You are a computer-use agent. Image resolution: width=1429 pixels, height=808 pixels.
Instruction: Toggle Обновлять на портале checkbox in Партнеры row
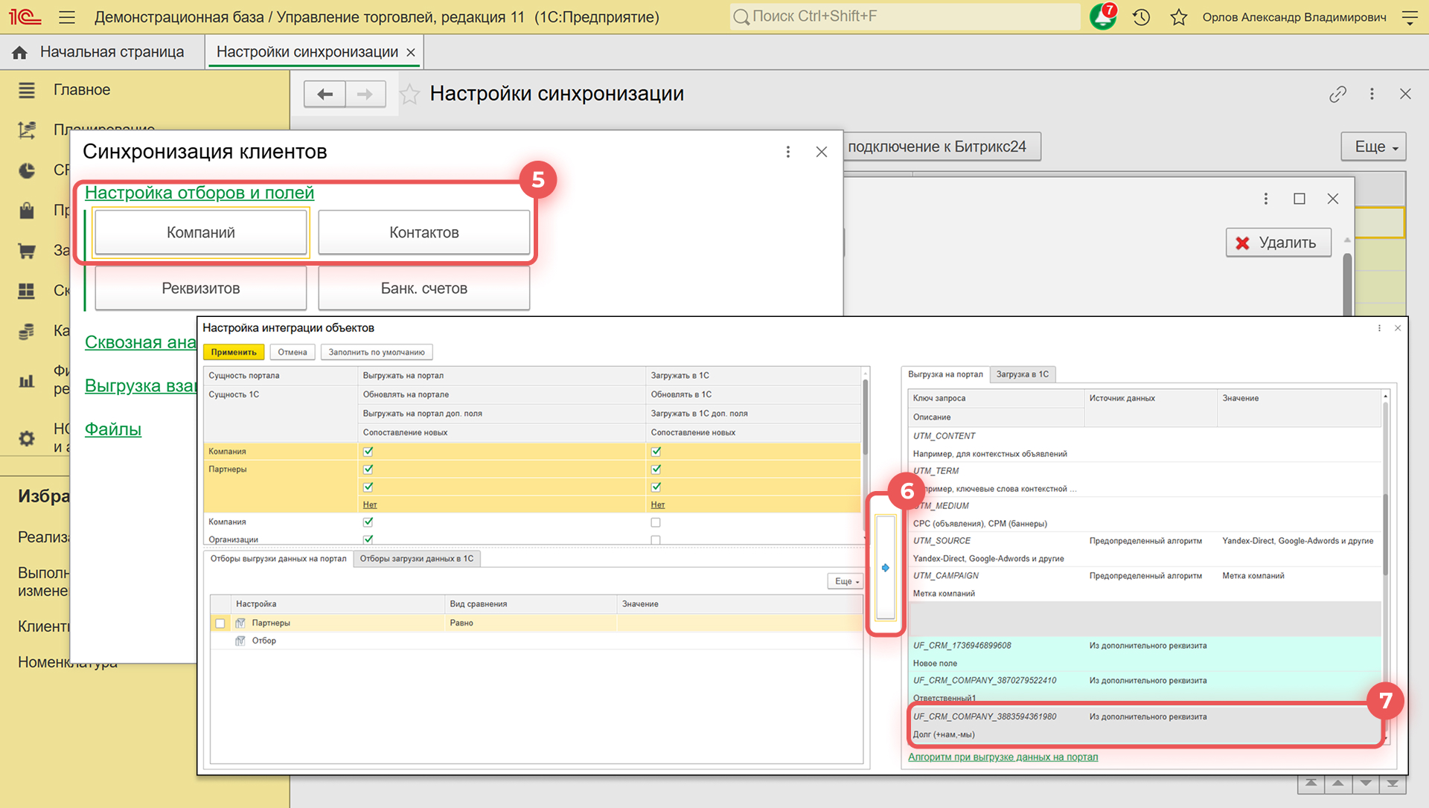(368, 469)
